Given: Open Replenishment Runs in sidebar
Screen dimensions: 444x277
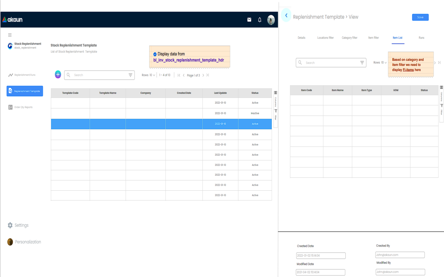Looking at the screenshot, I should pos(25,75).
